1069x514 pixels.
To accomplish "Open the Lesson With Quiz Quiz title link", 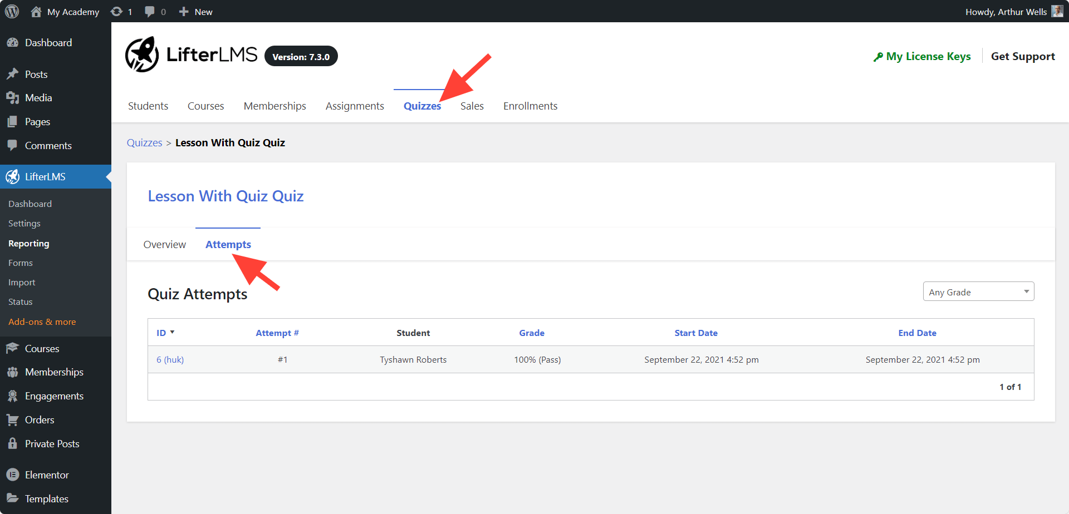I will pyautogui.click(x=225, y=196).
